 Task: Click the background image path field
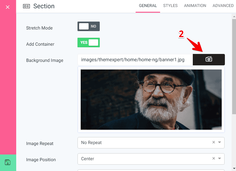(x=135, y=59)
